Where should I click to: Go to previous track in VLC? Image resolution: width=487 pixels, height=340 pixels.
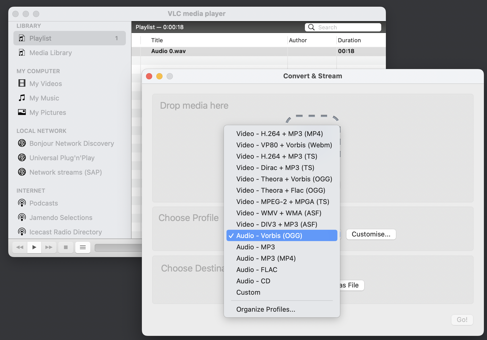pyautogui.click(x=20, y=248)
